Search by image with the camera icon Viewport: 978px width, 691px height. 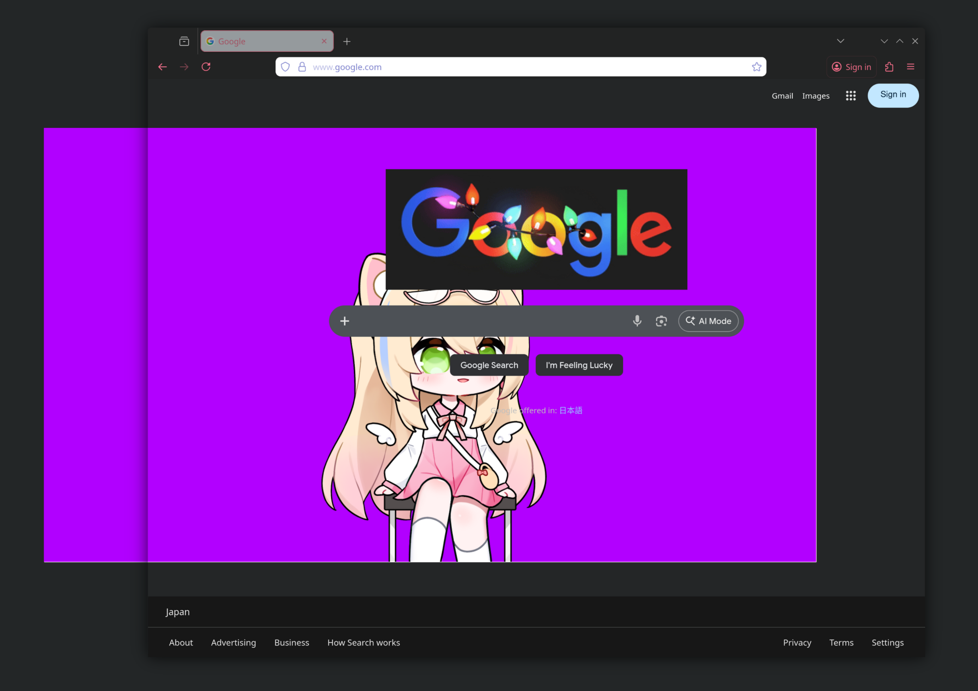pyautogui.click(x=661, y=321)
